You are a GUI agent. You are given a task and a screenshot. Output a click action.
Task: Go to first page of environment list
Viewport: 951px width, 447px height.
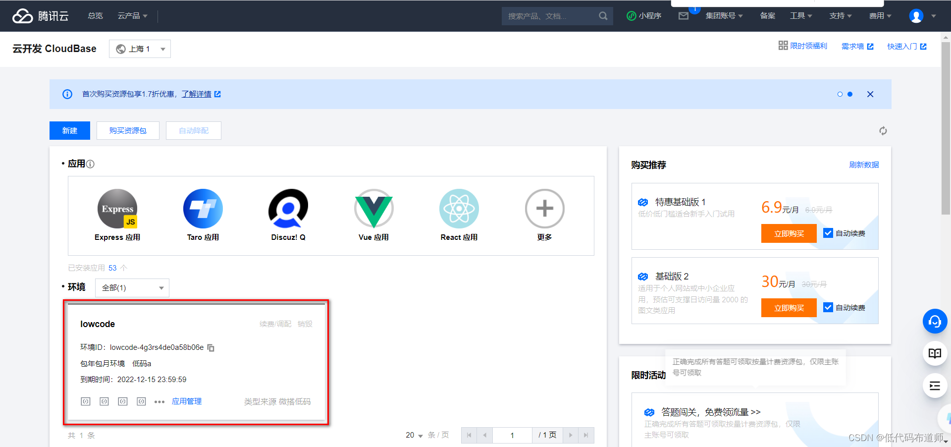pyautogui.click(x=469, y=435)
